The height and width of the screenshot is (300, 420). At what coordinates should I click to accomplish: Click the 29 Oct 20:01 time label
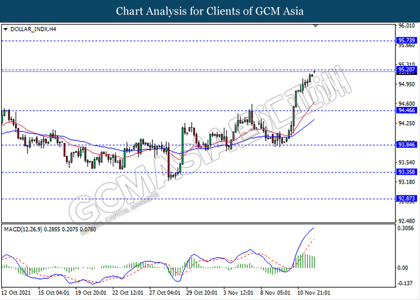(x=202, y=293)
